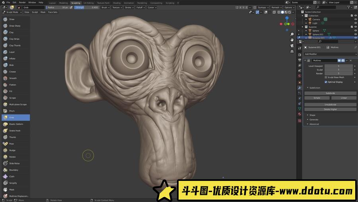Expand the Shape panel
The height and width of the screenshot is (202, 358).
(x=312, y=115)
